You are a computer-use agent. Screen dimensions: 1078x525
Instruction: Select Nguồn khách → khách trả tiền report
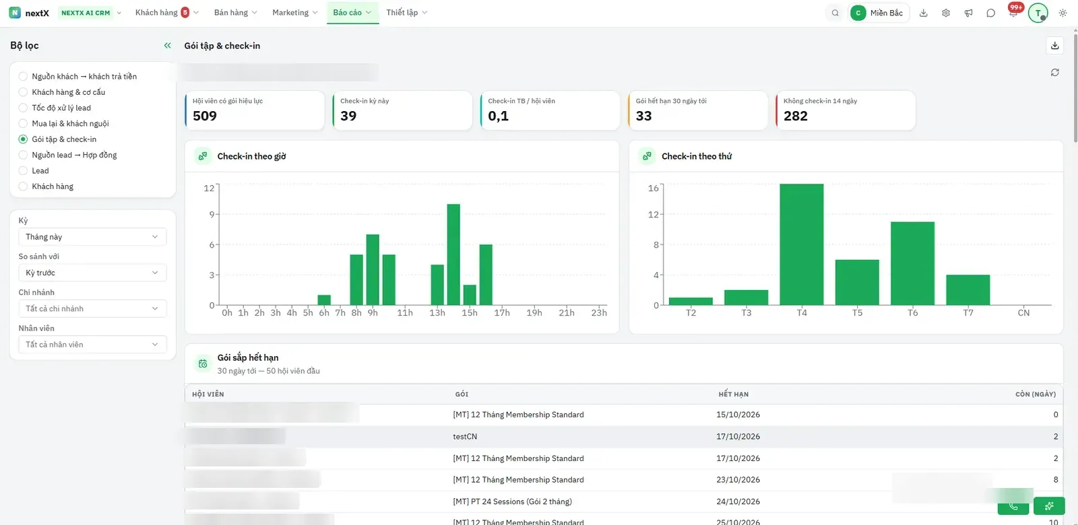pyautogui.click(x=78, y=77)
